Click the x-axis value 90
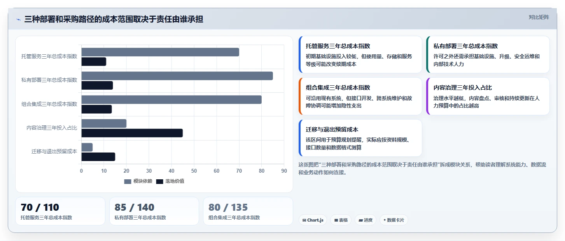Screen dimensions: 565x241 [x=284, y=171]
